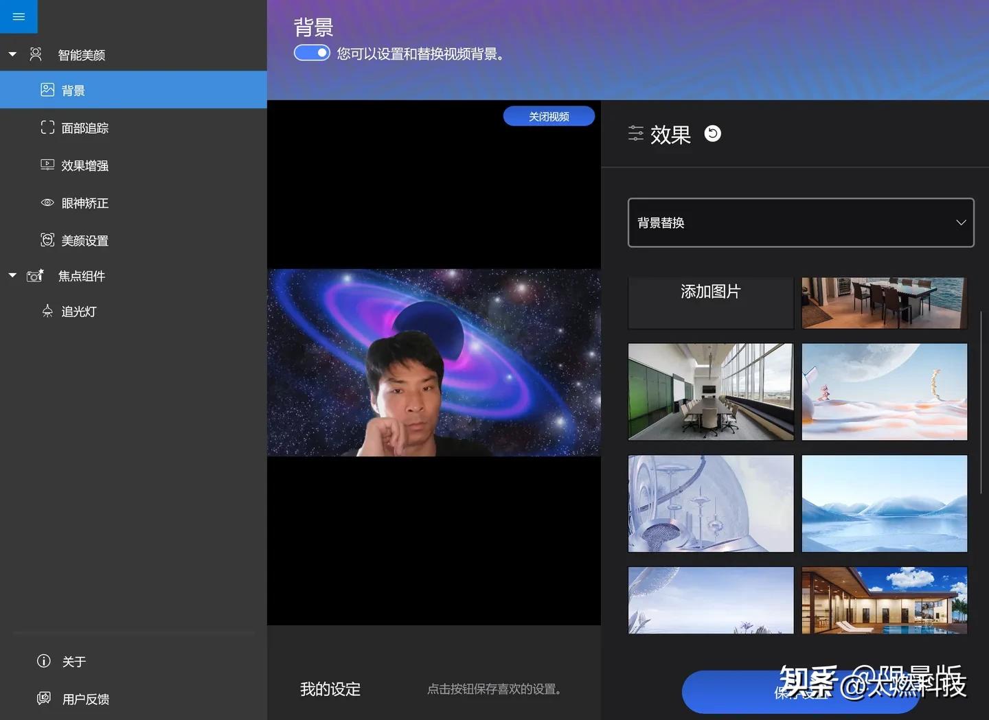989x720 pixels.
Task: Click the 眼神矫正 eye correction icon
Action: [47, 202]
